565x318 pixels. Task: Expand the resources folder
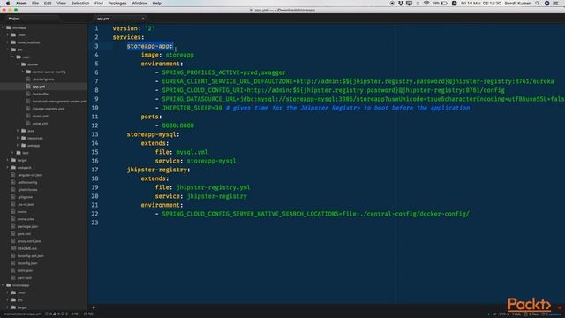[x=18, y=138]
